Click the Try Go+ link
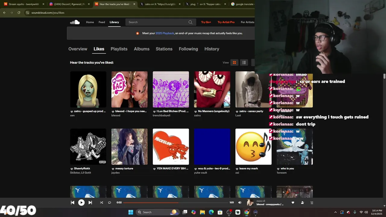Image resolution: width=386 pixels, height=217 pixels. click(206, 22)
